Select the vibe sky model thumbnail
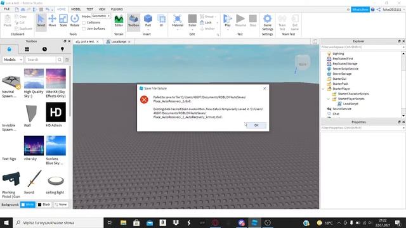406x228 pixels. click(34, 146)
